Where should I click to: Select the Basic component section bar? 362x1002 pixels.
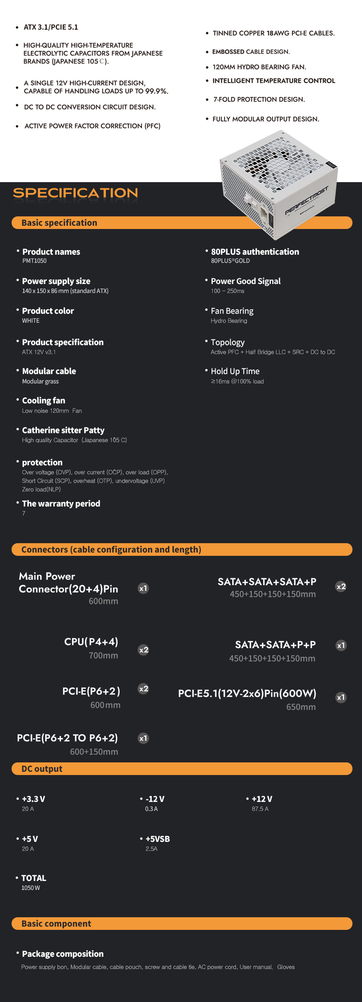click(x=182, y=923)
